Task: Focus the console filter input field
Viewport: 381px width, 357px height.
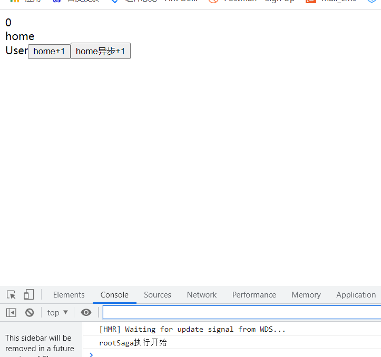Action: coord(242,312)
